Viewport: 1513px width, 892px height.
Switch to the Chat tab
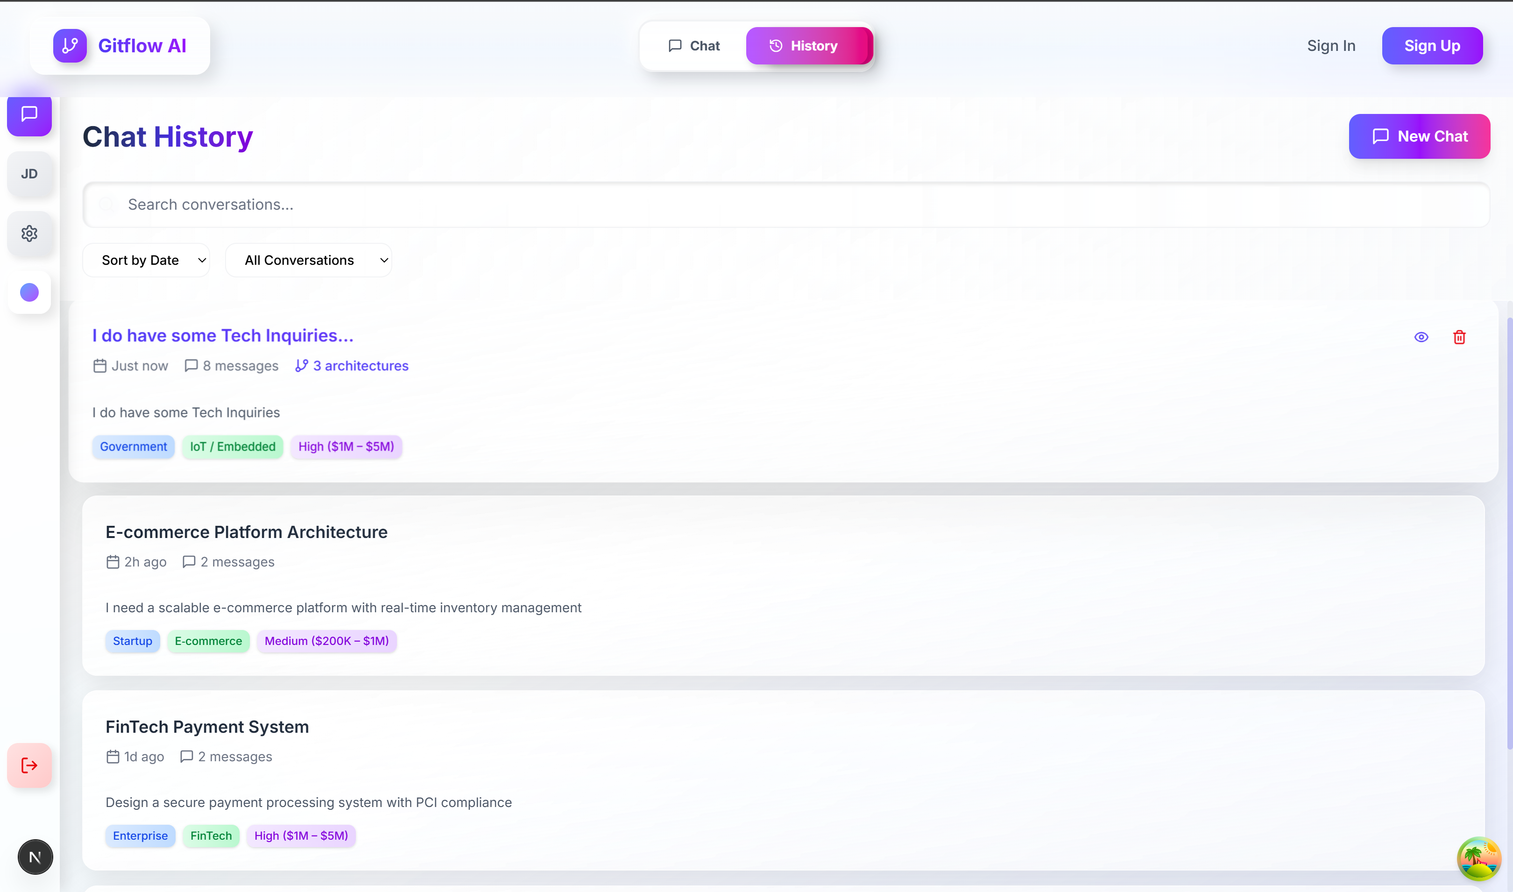pyautogui.click(x=693, y=46)
